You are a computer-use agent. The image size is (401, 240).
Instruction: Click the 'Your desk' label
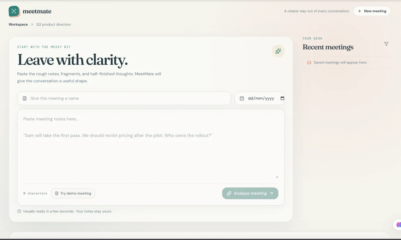point(313,39)
